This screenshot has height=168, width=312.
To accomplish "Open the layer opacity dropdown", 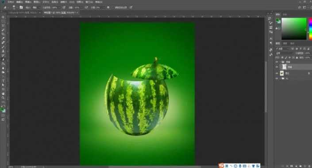I will tap(308, 53).
